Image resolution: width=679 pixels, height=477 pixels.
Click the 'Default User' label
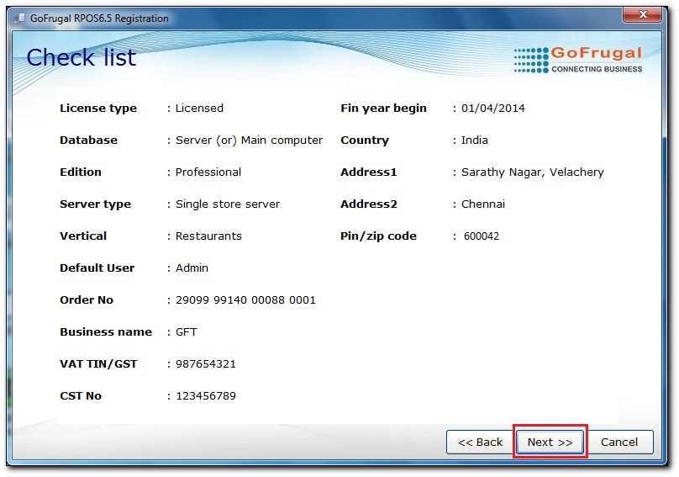click(x=97, y=268)
